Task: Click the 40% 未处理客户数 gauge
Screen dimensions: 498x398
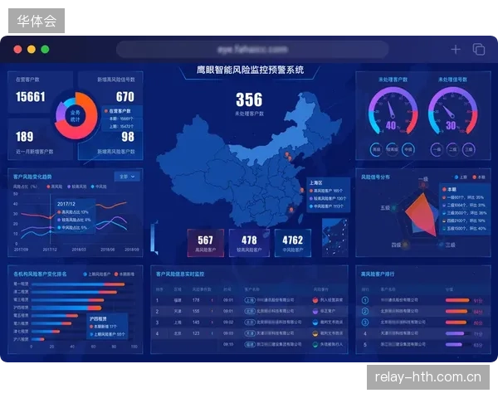Action: [393, 111]
